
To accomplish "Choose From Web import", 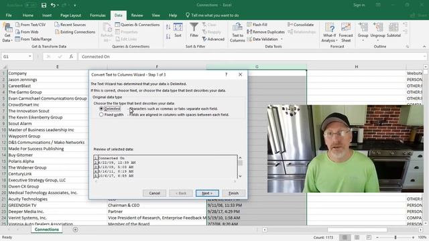I will coord(27,32).
